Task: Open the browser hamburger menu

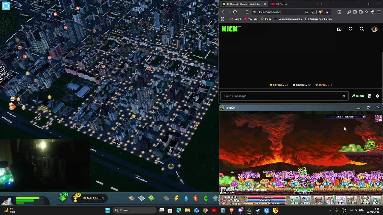Action: [379, 12]
